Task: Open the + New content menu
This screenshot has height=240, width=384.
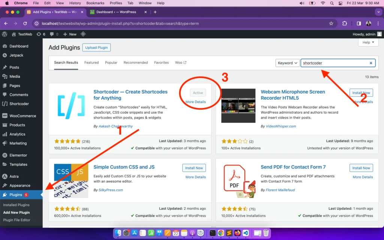Action: coord(70,34)
